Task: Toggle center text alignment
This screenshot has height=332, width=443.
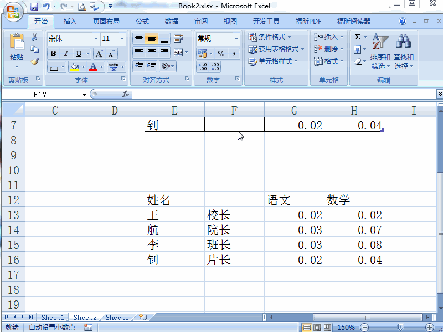Action: pyautogui.click(x=150, y=54)
